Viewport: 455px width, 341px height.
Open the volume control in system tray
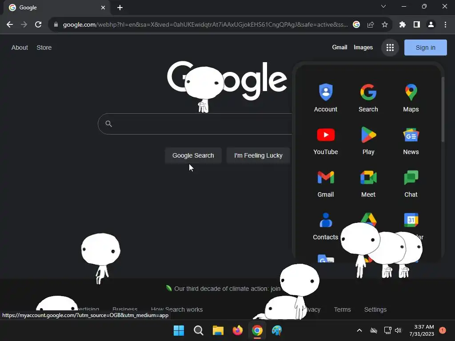coord(398,330)
